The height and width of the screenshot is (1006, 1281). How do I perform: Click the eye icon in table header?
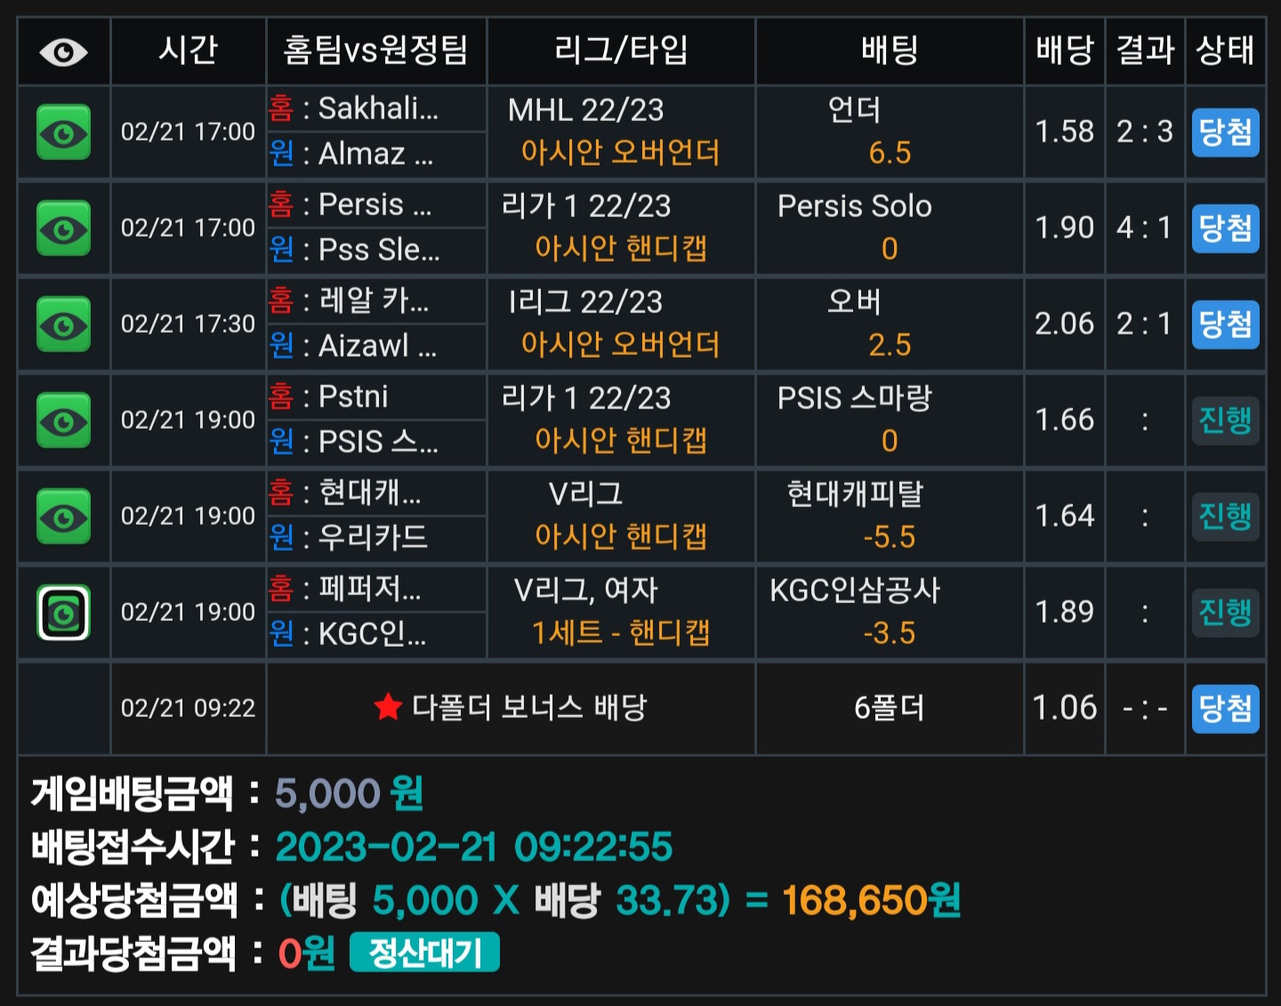coord(63,52)
